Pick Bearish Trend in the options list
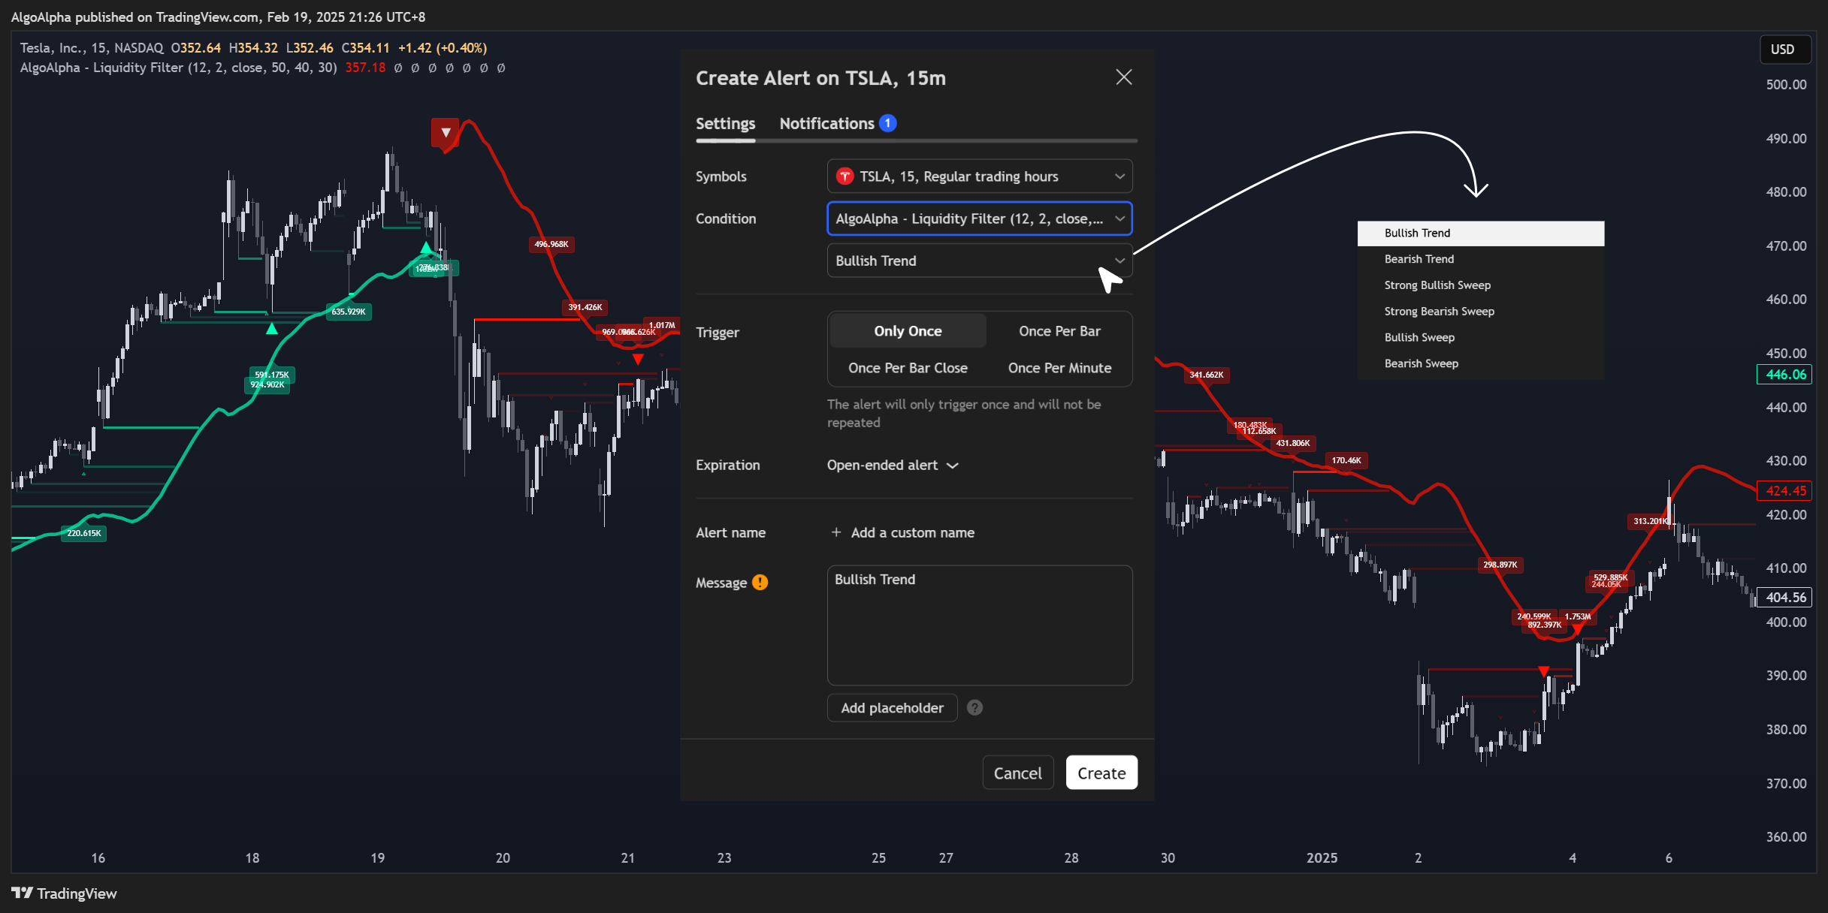1828x913 pixels. [x=1480, y=259]
